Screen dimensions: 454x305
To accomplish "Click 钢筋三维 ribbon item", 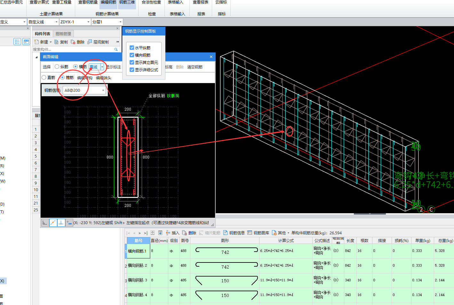I will click(127, 2).
